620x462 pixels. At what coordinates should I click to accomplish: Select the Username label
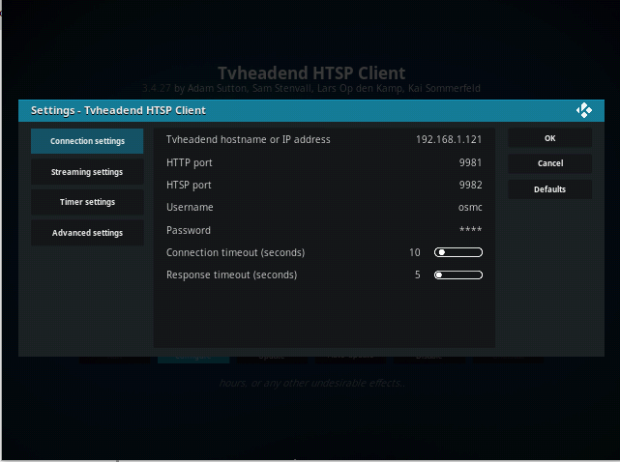[190, 207]
